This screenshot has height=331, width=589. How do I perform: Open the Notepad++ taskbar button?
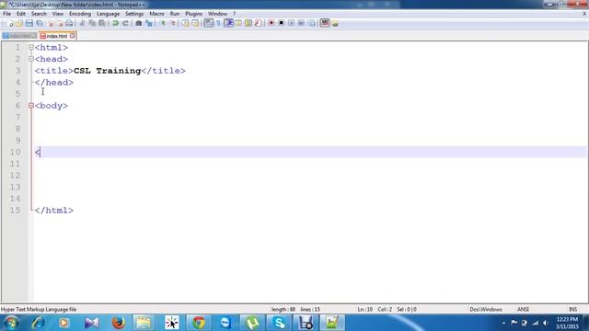[332, 323]
